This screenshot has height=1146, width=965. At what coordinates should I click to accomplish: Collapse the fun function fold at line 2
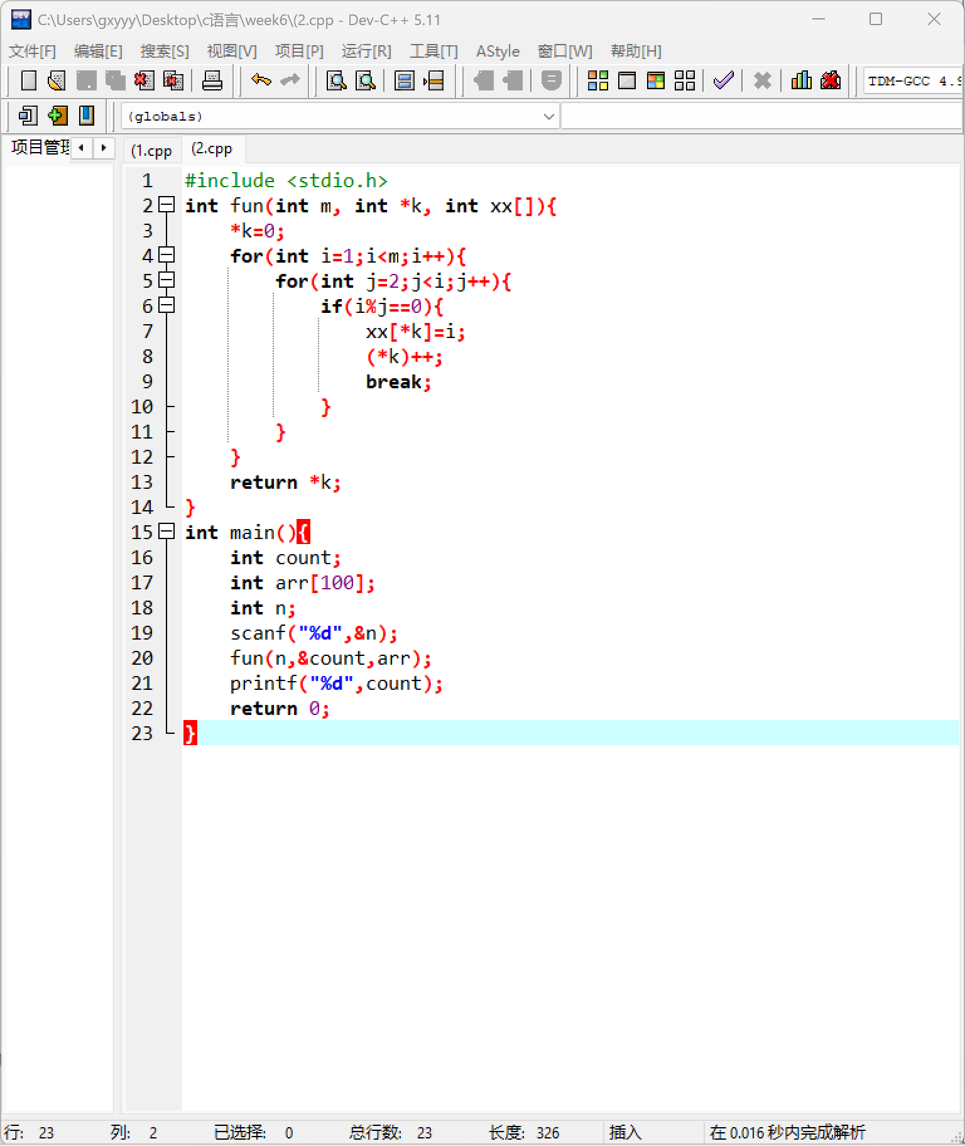click(166, 205)
